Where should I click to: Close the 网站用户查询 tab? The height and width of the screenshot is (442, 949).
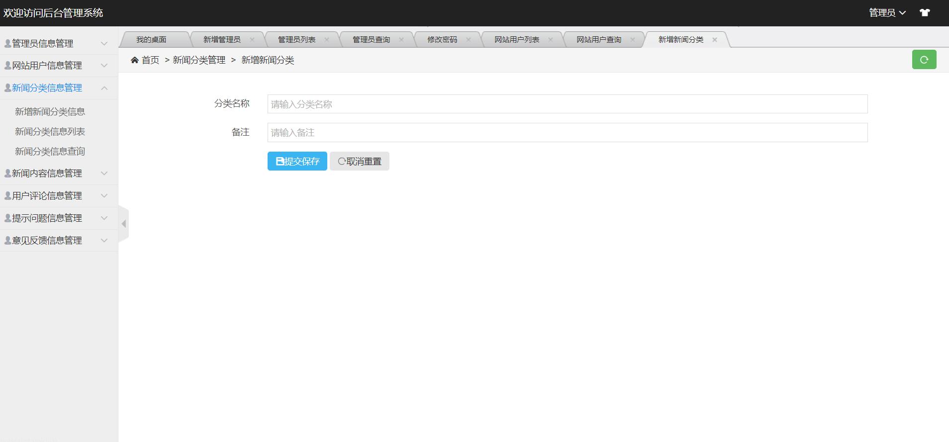(x=633, y=40)
